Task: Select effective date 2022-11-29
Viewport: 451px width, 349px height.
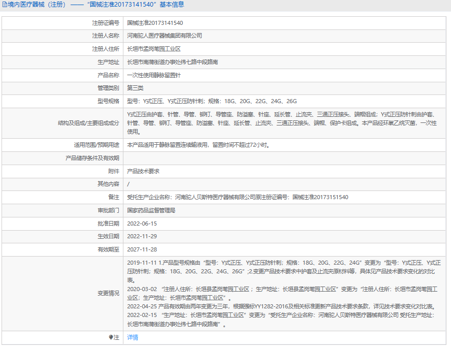Action: tap(142, 236)
